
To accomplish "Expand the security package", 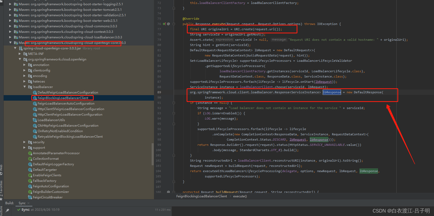I will [x=24, y=142].
